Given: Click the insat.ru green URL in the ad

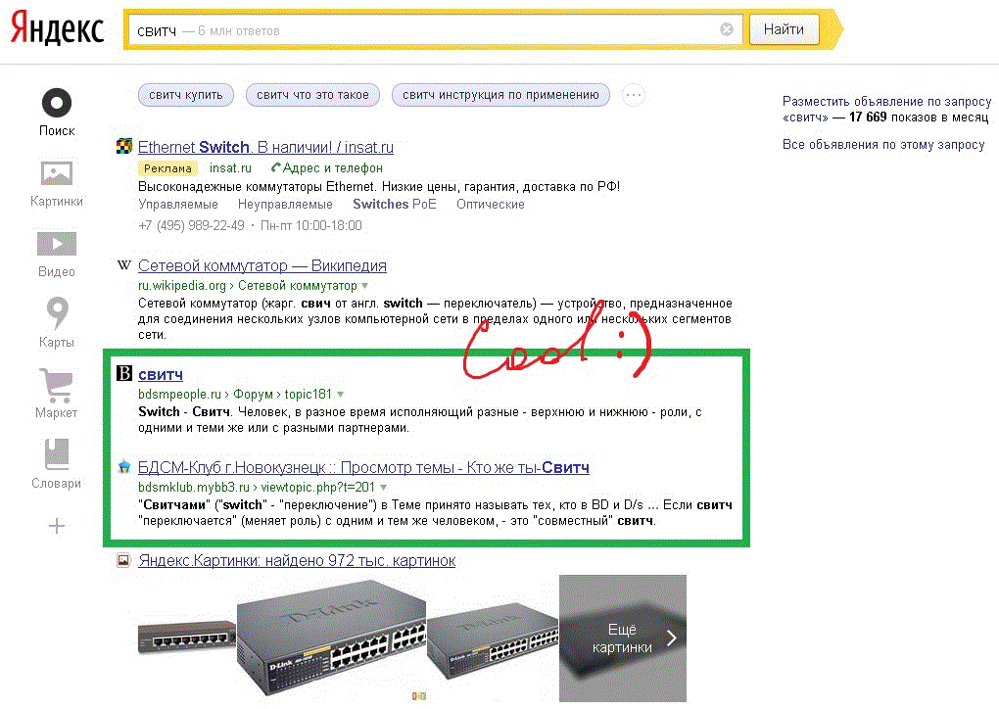Looking at the screenshot, I should [x=230, y=168].
